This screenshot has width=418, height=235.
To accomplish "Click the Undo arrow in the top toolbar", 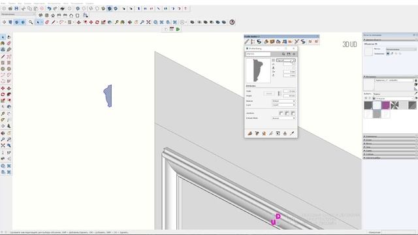I will click(49, 8).
